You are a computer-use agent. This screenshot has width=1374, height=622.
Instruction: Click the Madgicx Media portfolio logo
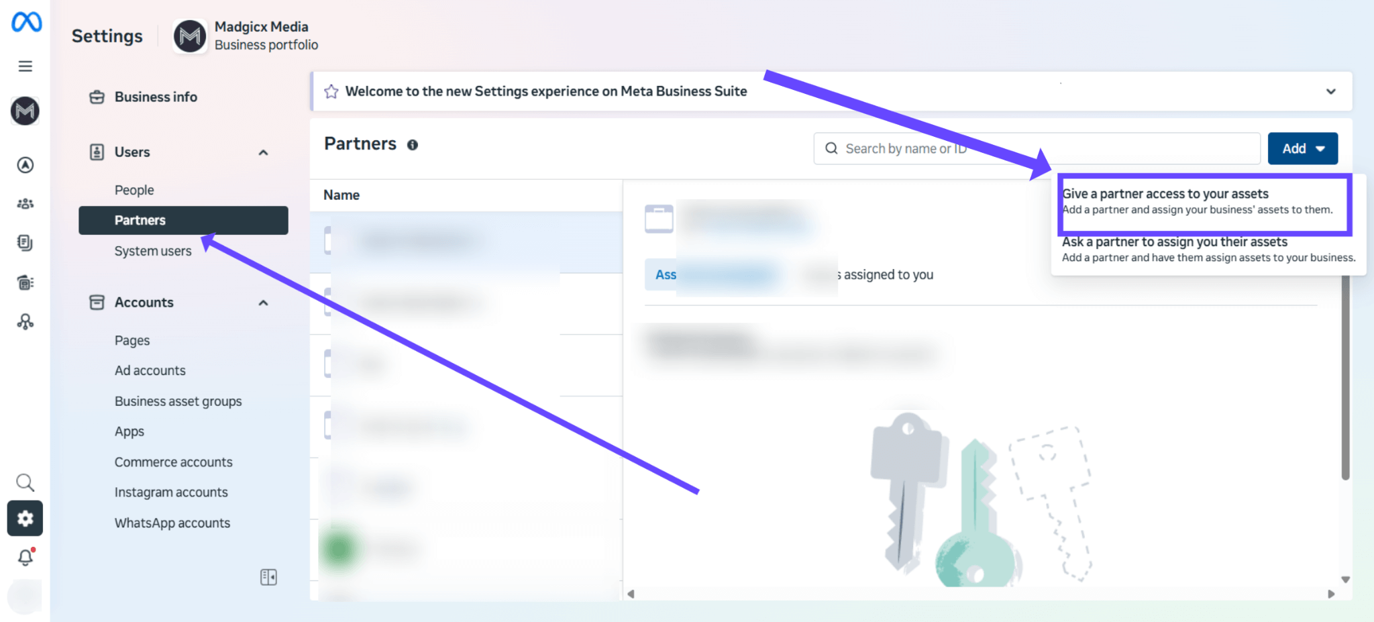coord(190,36)
